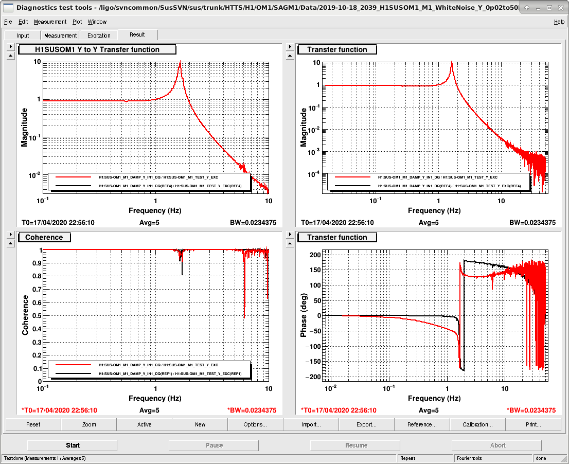Open the Help menu
569x464 pixels.
559,22
